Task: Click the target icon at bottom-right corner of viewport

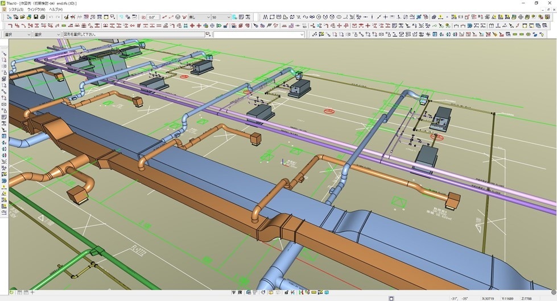Action: click(554, 292)
